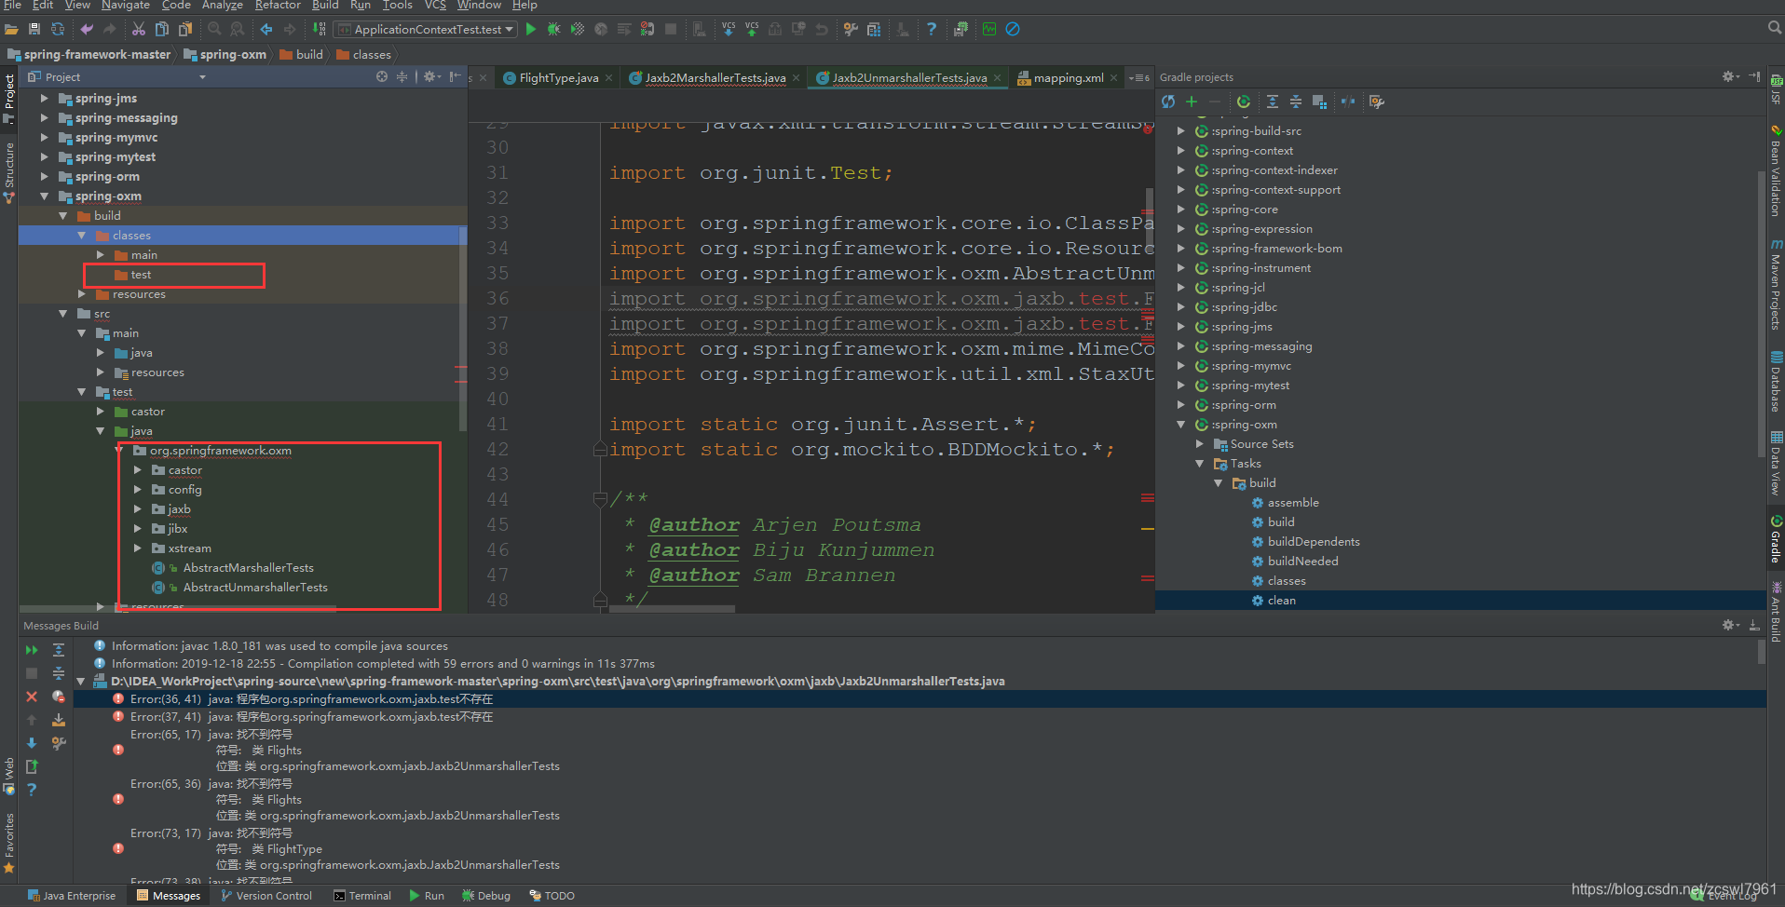Screen dimensions: 1785x907
Task: Open Gradle settings wrench icon
Action: tap(1377, 102)
